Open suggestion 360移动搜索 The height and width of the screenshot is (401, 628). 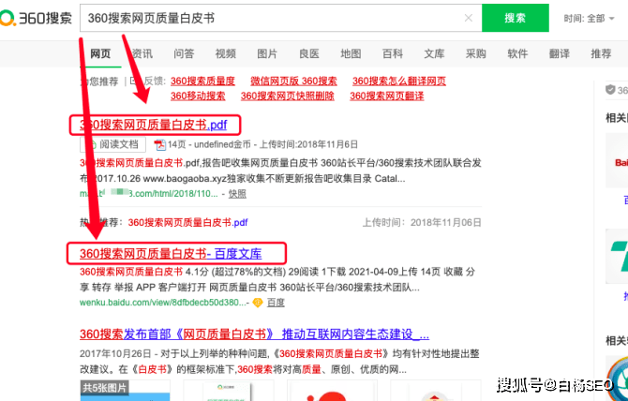(198, 97)
